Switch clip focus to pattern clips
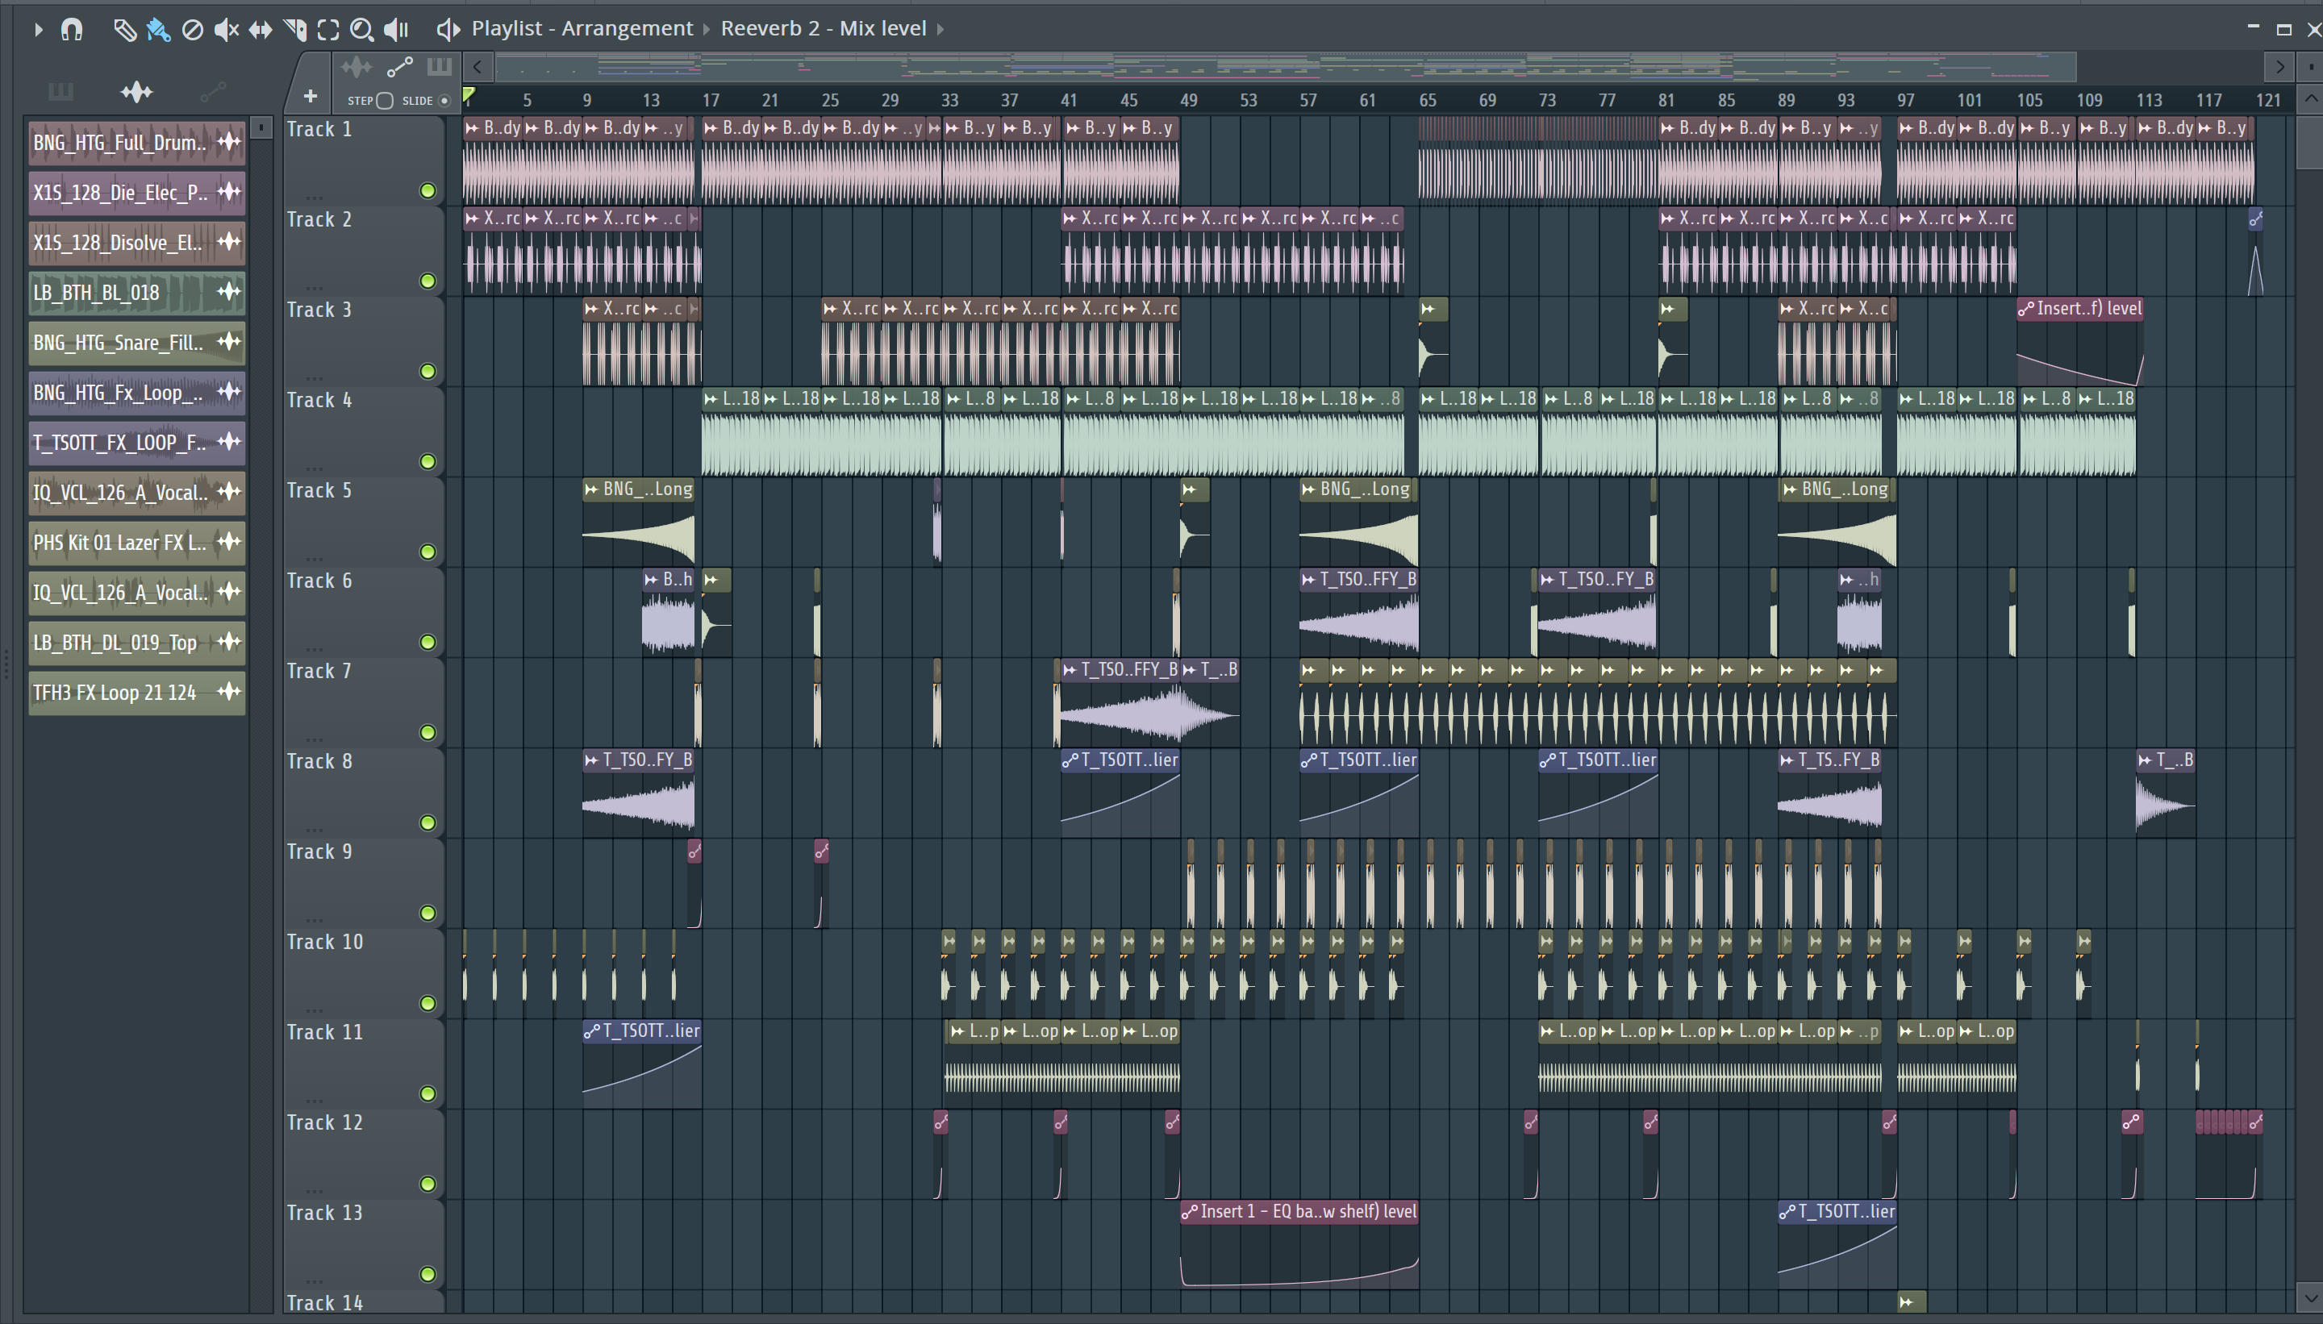2323x1324 pixels. 440,67
